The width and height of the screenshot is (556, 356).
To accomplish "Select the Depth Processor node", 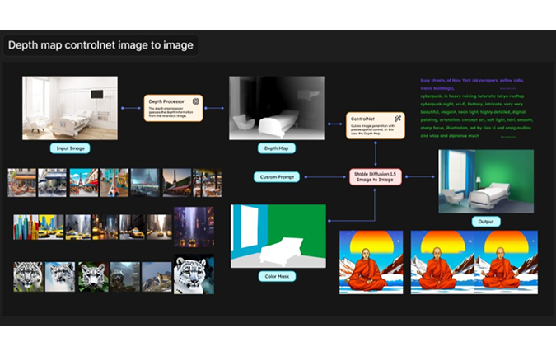I will point(174,108).
